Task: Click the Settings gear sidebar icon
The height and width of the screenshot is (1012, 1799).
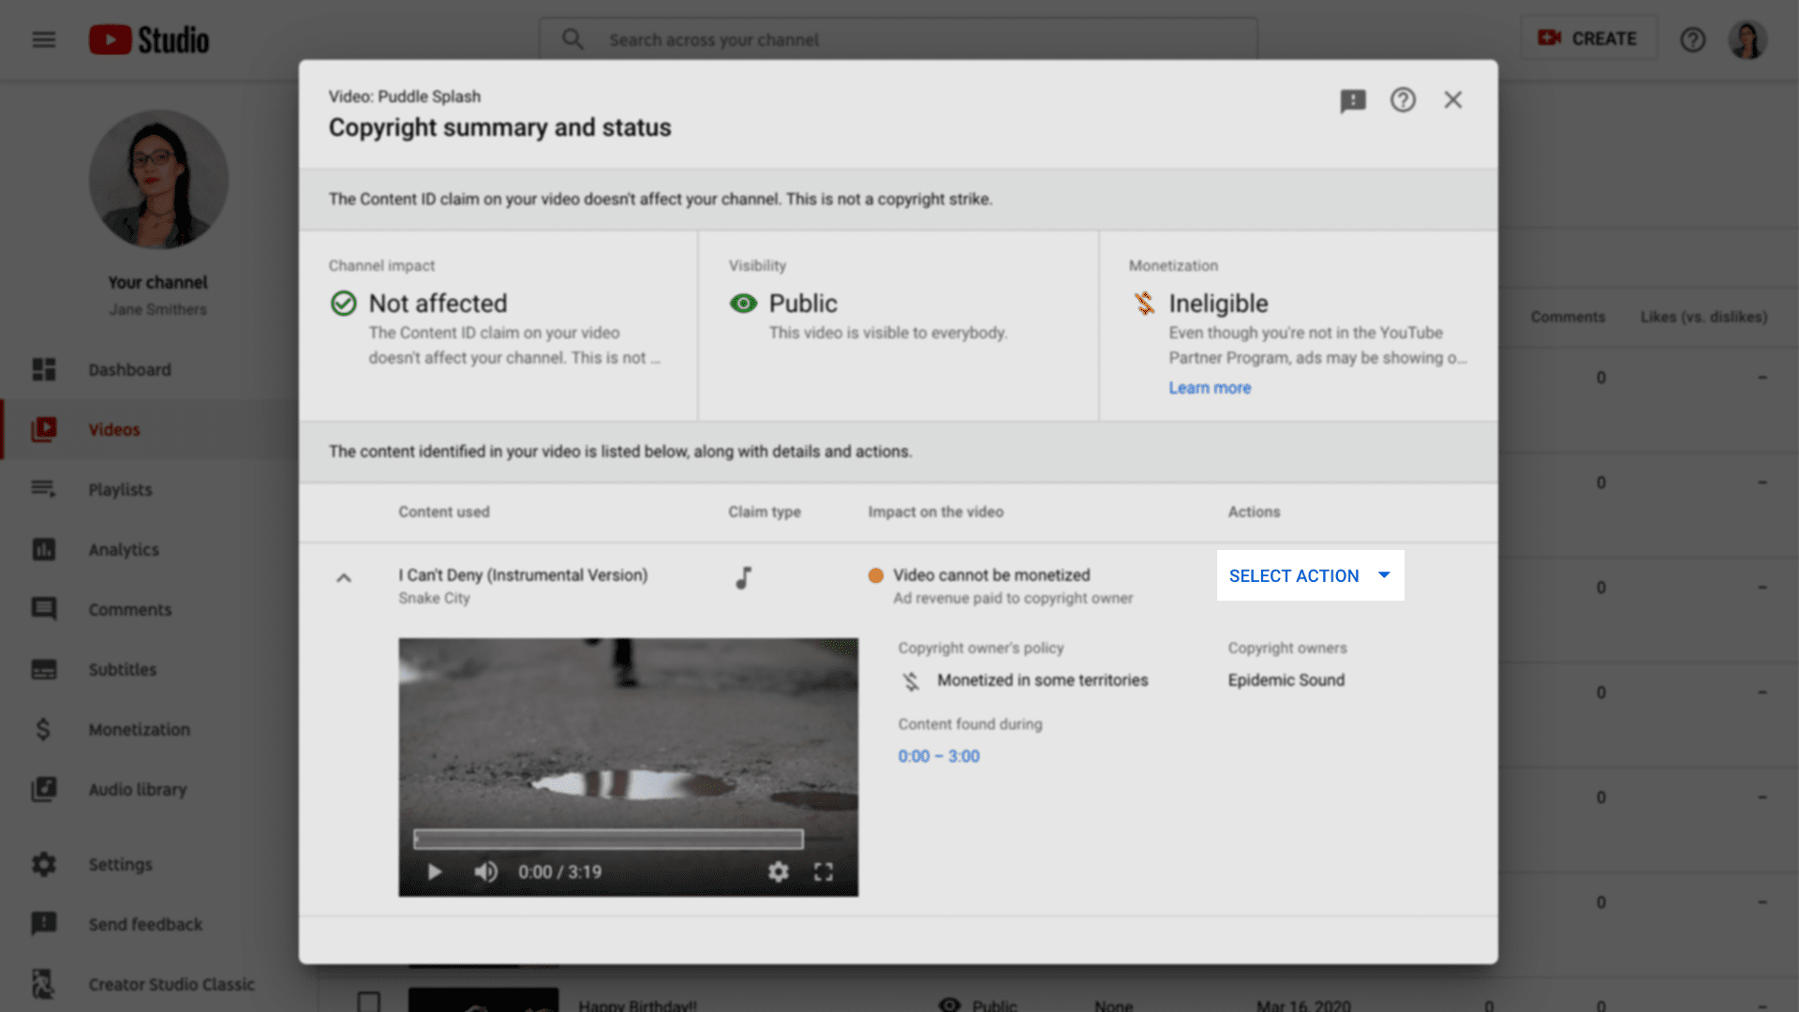Action: [x=44, y=864]
